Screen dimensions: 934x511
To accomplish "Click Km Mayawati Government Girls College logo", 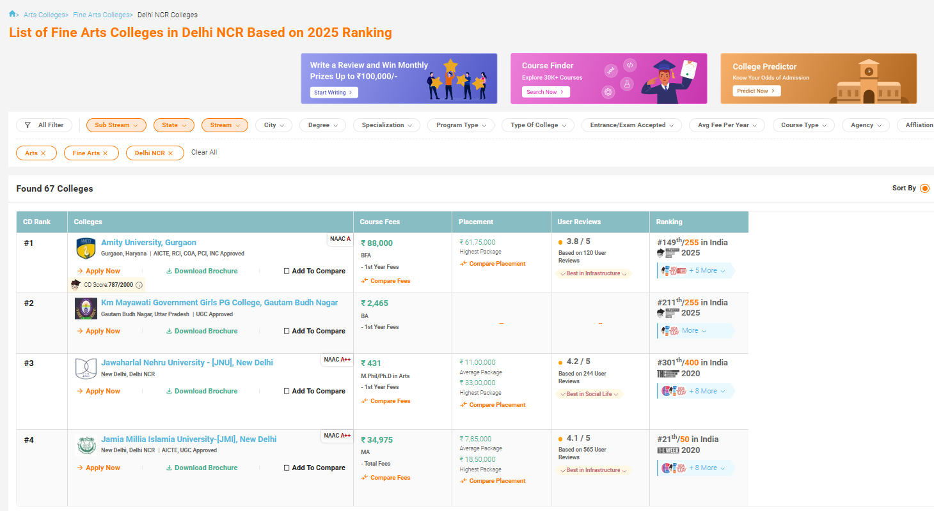I will (x=86, y=309).
